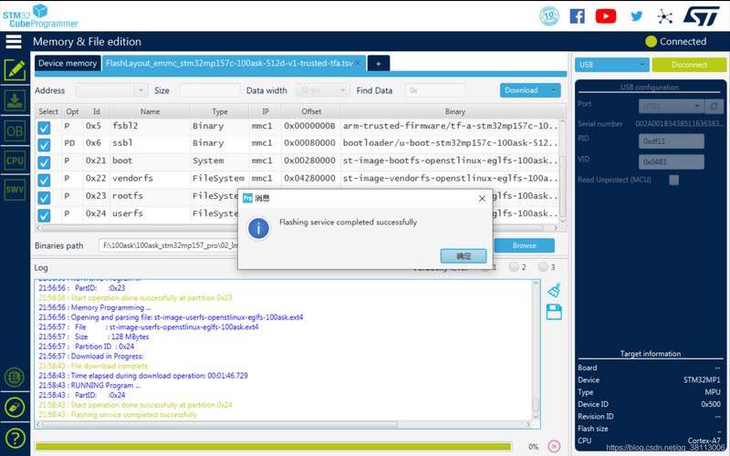The image size is (730, 456).
Task: Open the eraser icon in the sidebar
Action: pyautogui.click(x=15, y=407)
